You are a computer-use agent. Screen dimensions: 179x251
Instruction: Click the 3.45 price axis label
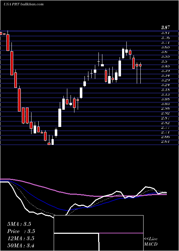point(165,66)
